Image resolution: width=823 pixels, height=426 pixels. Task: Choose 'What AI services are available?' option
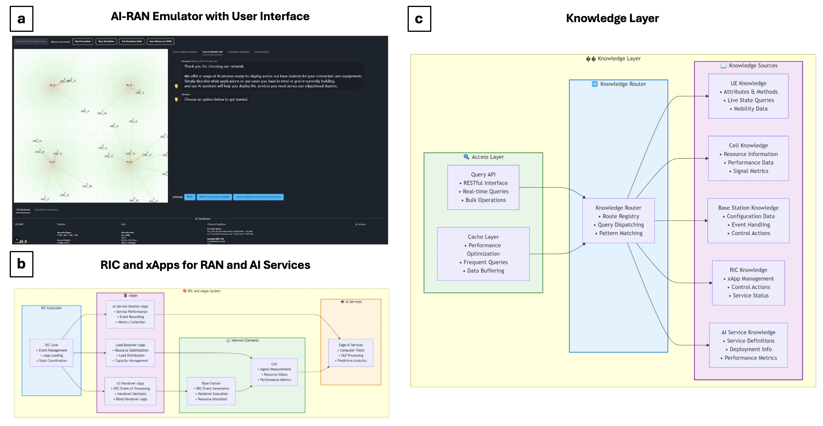(x=214, y=197)
